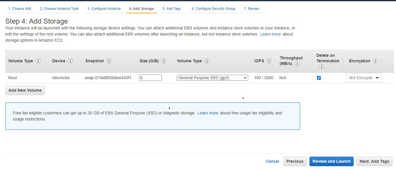396x170 pixels.
Task: Click the Add New Volume button
Action: click(x=25, y=90)
